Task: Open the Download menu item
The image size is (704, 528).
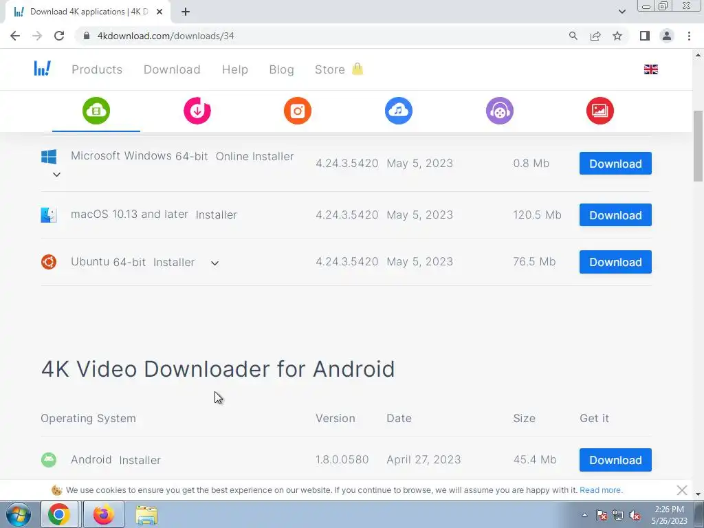Action: [x=172, y=69]
